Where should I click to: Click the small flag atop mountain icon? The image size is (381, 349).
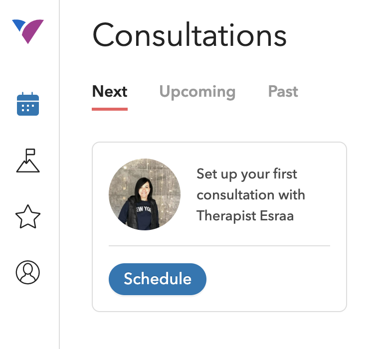(x=30, y=152)
